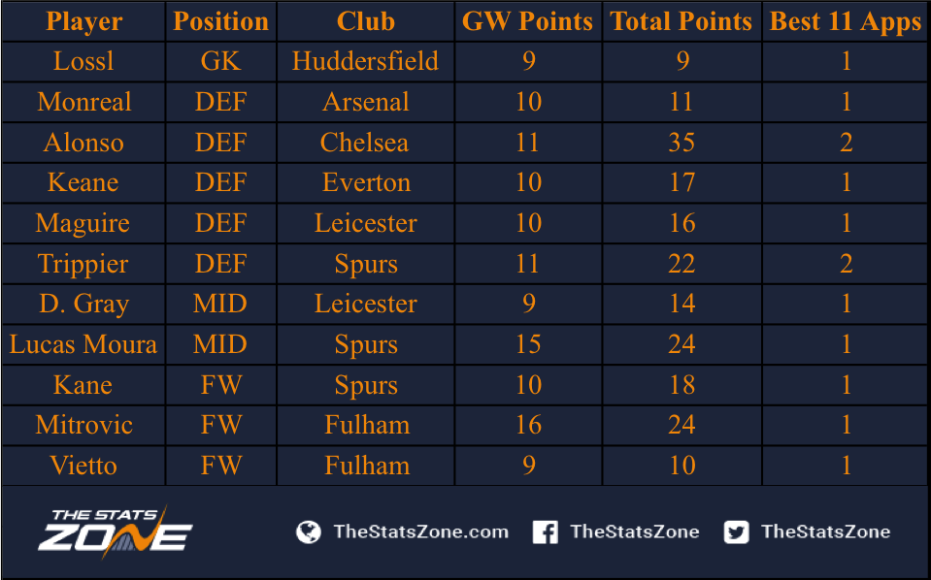
Task: Open TheStatsZone.com website link
Action: coord(421,532)
